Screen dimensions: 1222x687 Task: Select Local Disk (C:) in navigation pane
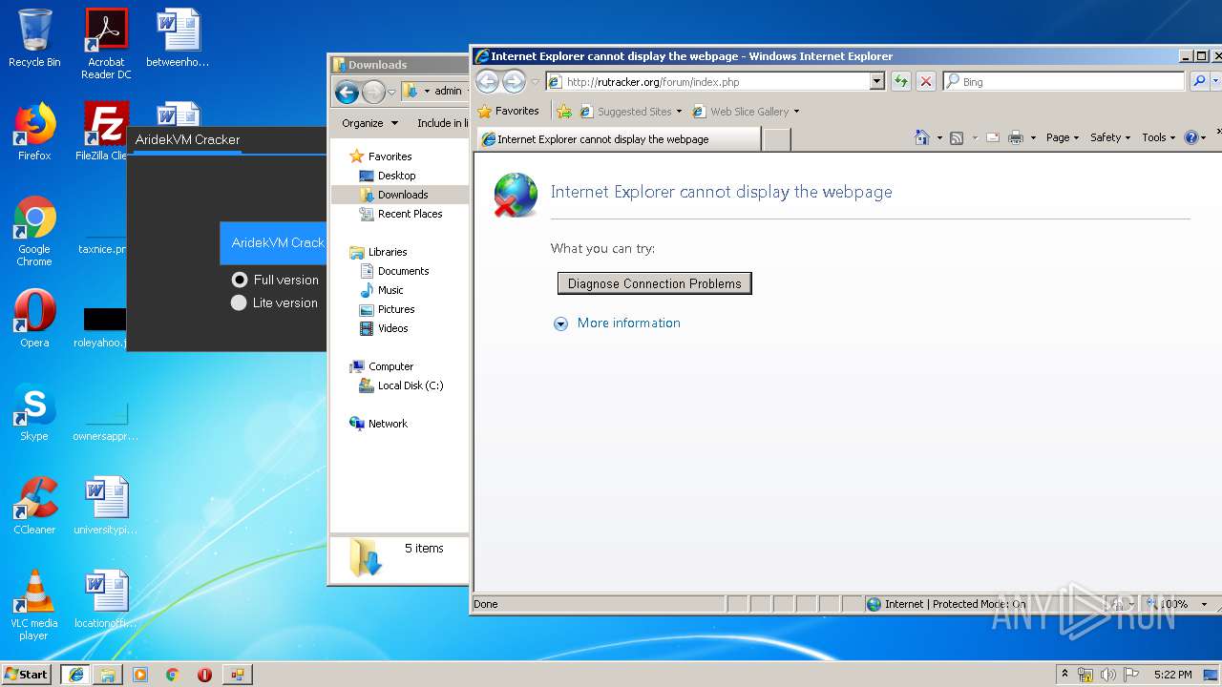click(x=410, y=385)
